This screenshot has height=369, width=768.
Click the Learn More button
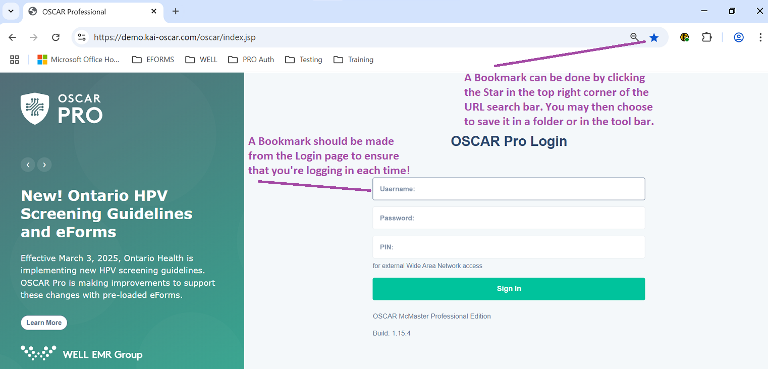(44, 323)
